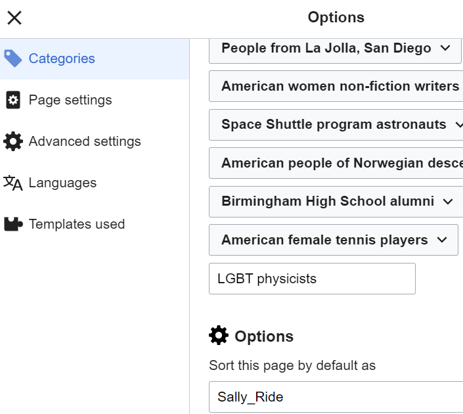This screenshot has width=463, height=414.
Task: Open the Categories tab
Action: click(95, 58)
